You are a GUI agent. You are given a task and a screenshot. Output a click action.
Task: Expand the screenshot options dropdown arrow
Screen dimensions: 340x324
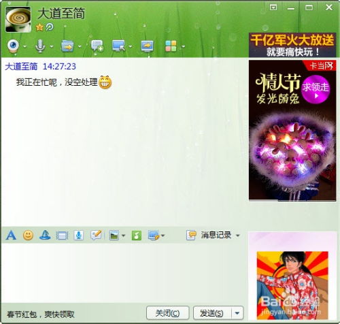tap(163, 236)
